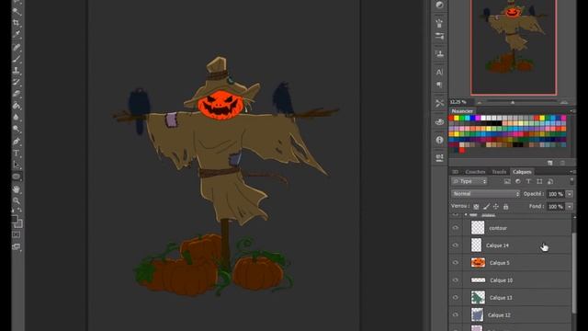Filter layers for adjustment layers
The image size is (588, 331).
[518, 181]
